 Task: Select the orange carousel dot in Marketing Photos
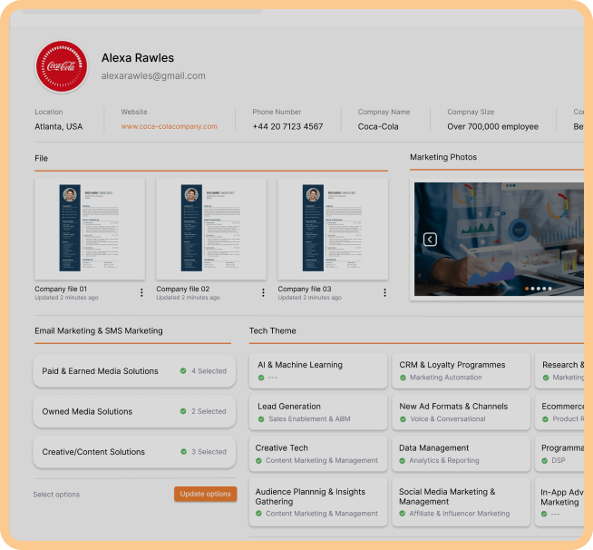(x=527, y=289)
